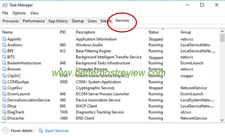This screenshot has height=138, width=225.
Task: Click the Task Manager title bar icon
Action: click(5, 5)
